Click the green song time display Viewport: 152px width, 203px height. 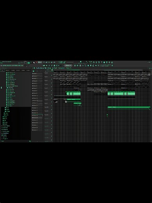pyautogui.click(x=62, y=62)
